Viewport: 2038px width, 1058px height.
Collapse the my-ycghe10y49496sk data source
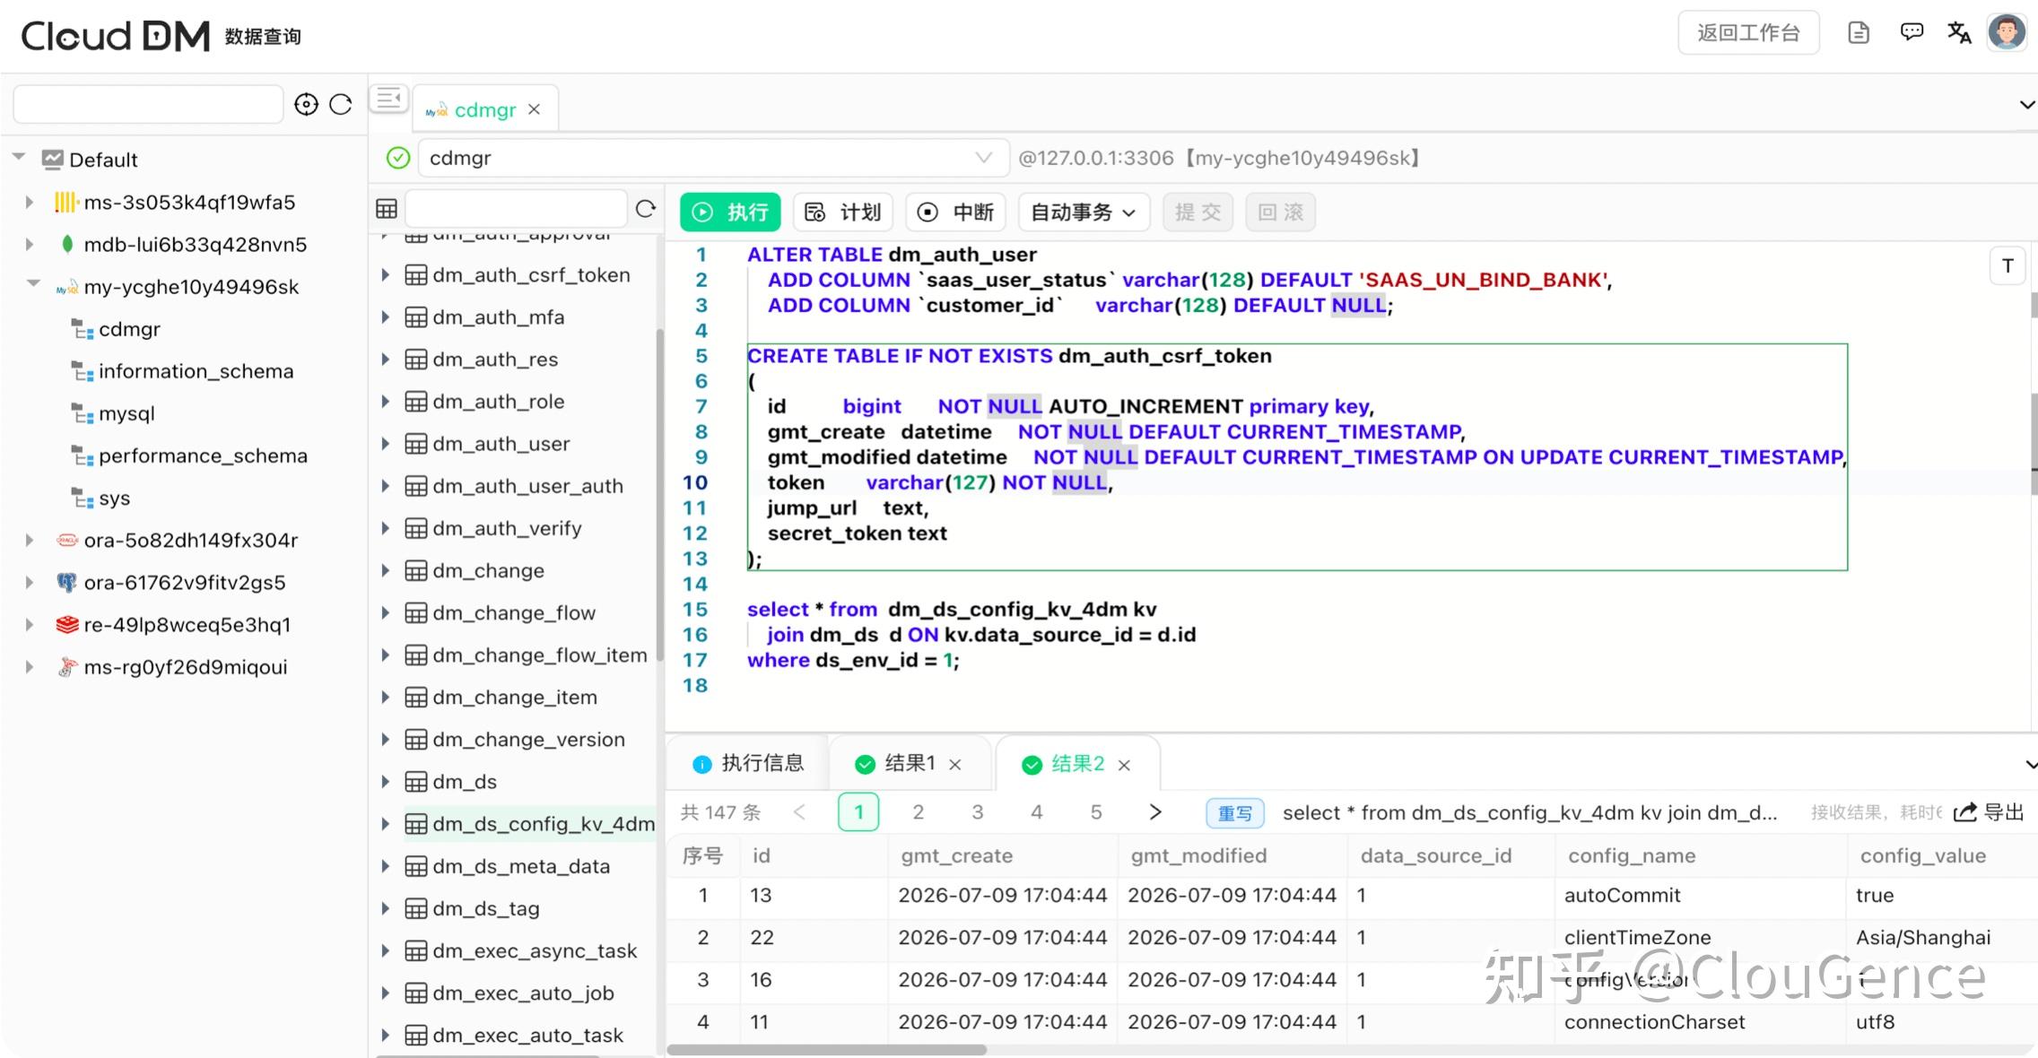(x=33, y=284)
